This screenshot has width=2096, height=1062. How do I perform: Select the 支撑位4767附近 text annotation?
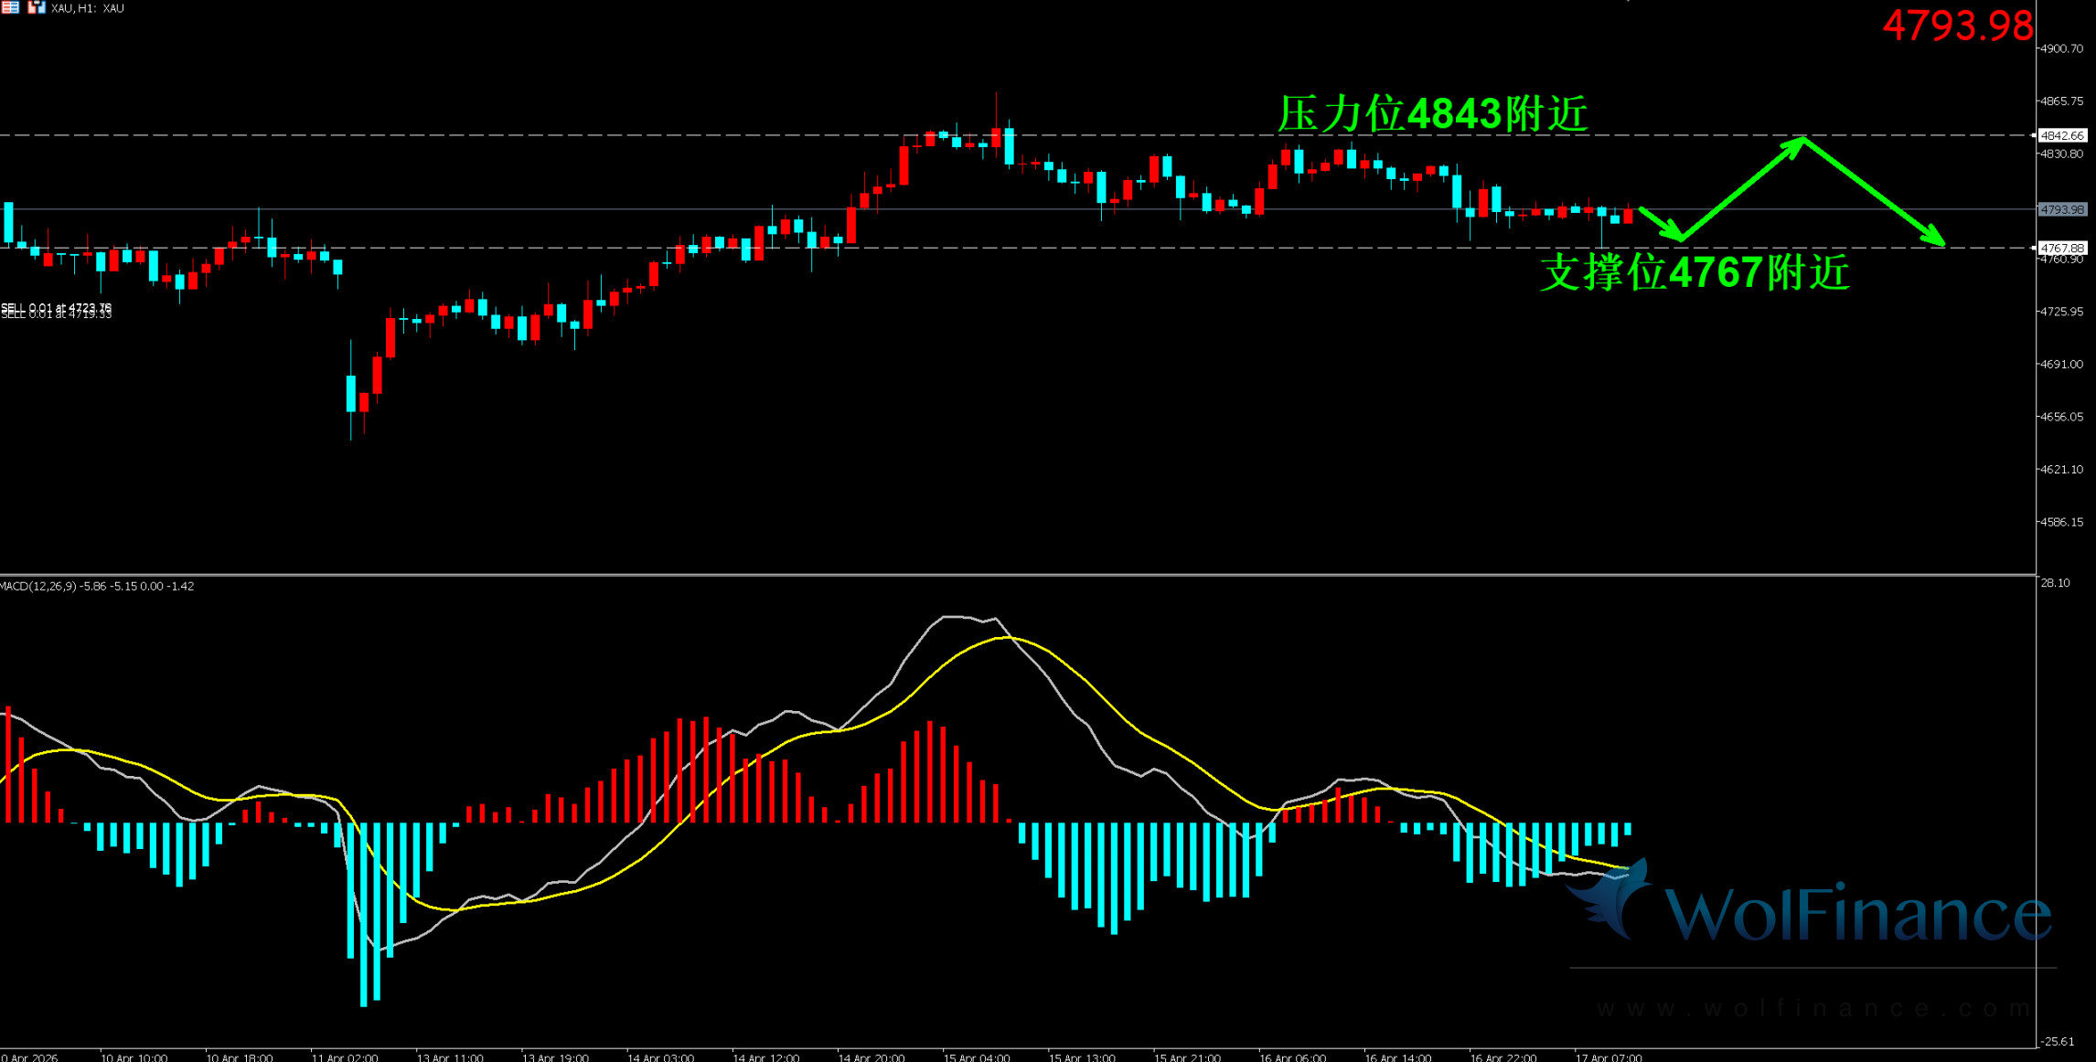click(x=1695, y=272)
